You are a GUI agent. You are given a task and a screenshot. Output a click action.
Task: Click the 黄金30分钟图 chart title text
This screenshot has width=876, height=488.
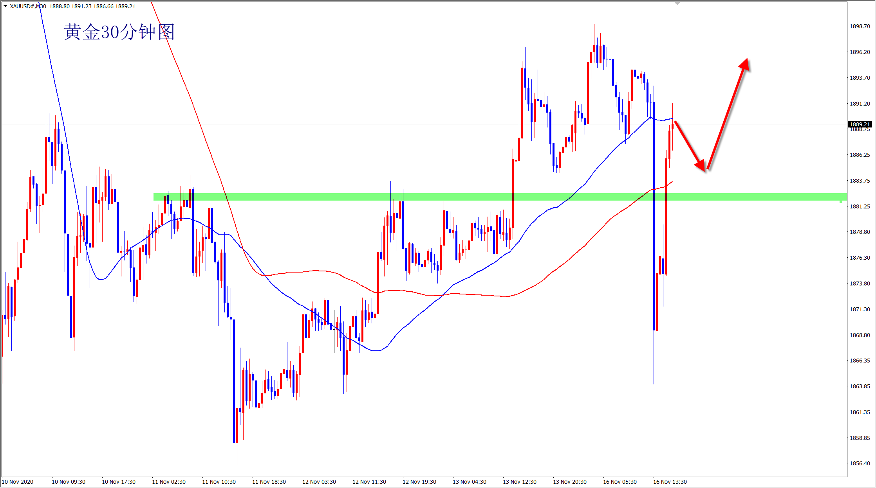coord(119,32)
